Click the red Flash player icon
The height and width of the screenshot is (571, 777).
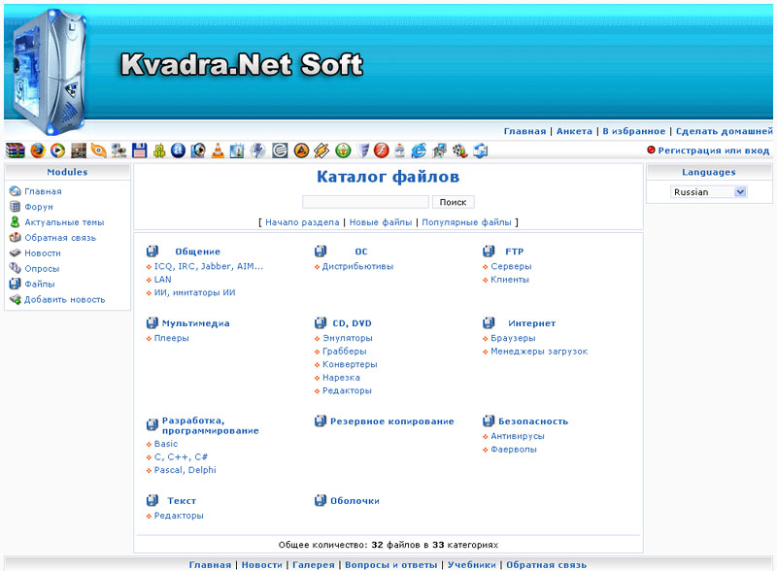pyautogui.click(x=381, y=151)
